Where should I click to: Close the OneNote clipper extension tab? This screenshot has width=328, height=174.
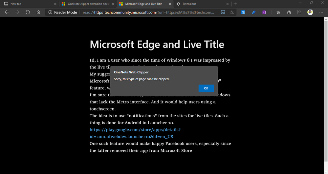pyautogui.click(x=113, y=4)
